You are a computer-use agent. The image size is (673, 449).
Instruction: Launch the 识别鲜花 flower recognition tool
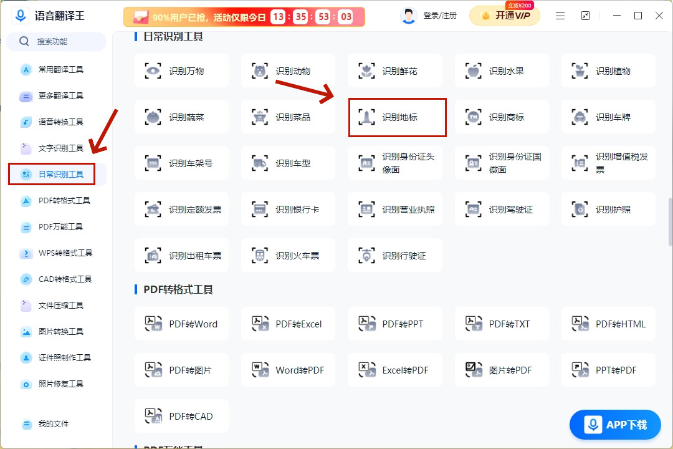coord(395,71)
